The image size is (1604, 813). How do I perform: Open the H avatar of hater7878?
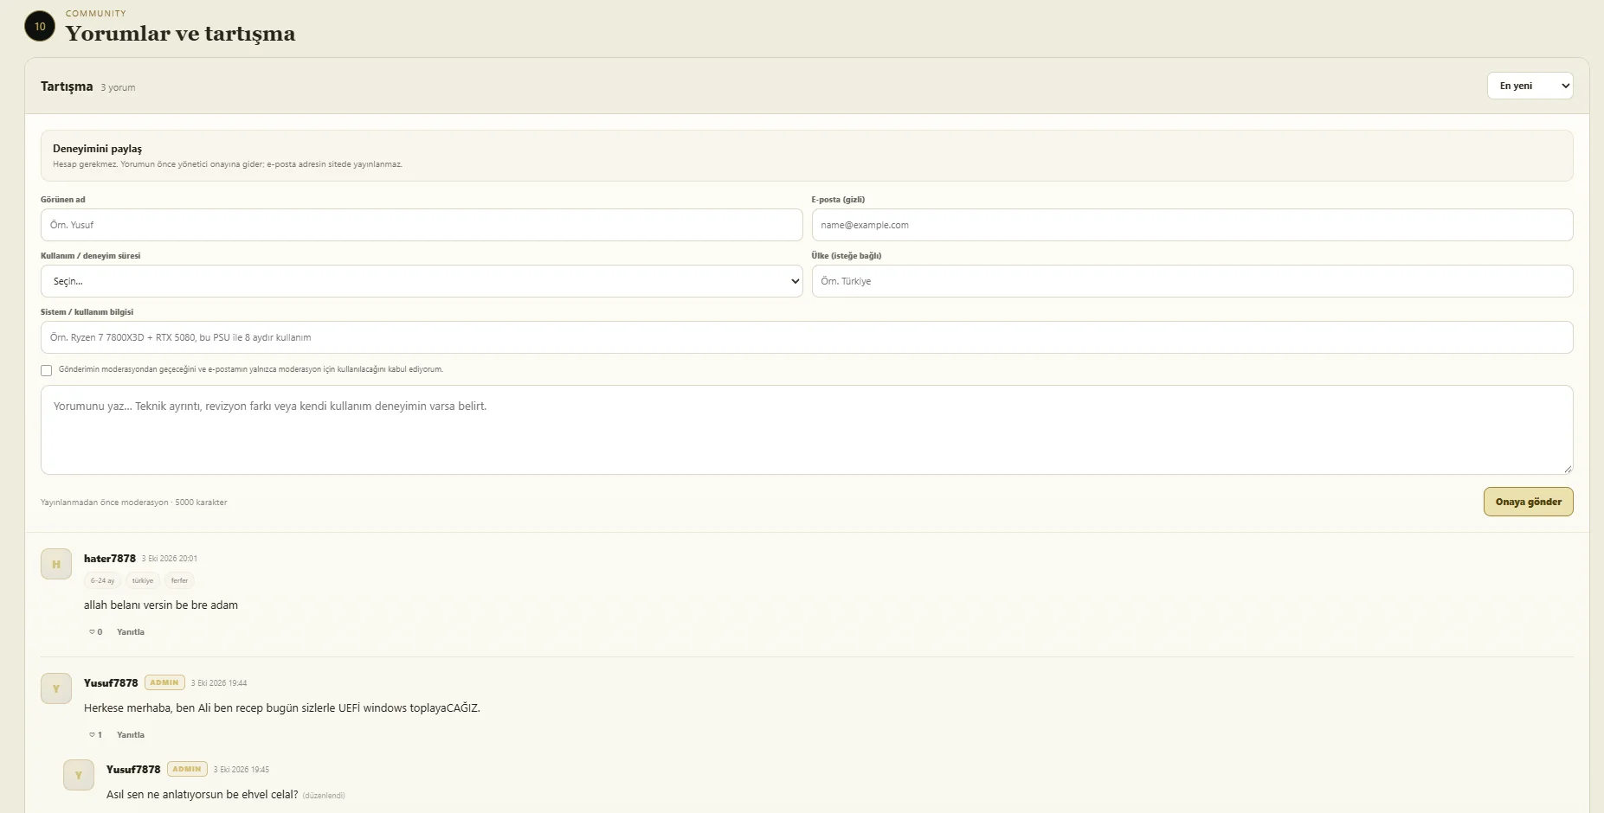point(56,564)
